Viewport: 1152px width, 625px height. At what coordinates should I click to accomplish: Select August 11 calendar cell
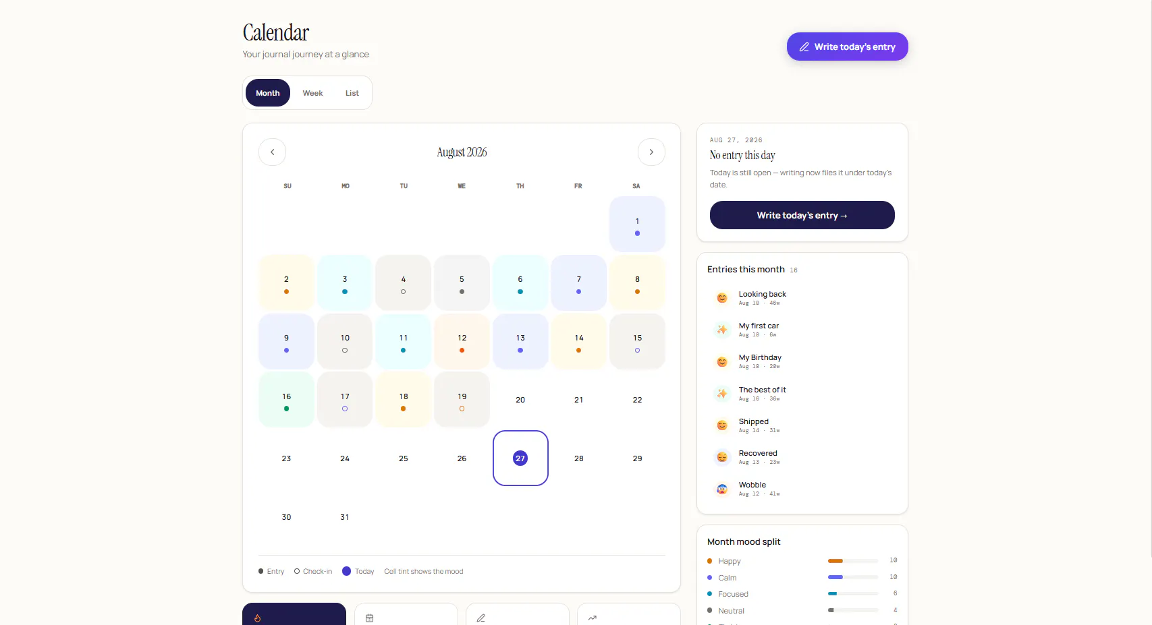click(403, 341)
